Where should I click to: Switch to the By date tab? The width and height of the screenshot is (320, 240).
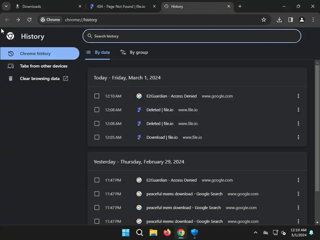(x=97, y=52)
